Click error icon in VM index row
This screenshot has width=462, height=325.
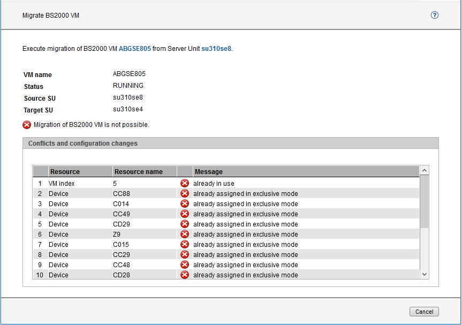click(x=185, y=184)
